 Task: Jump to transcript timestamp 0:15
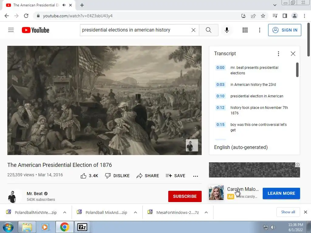(220, 125)
